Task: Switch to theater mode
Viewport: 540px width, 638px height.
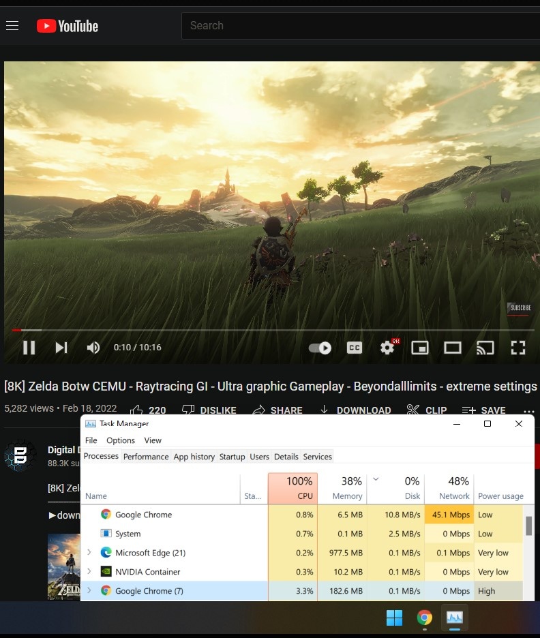Action: (x=453, y=348)
